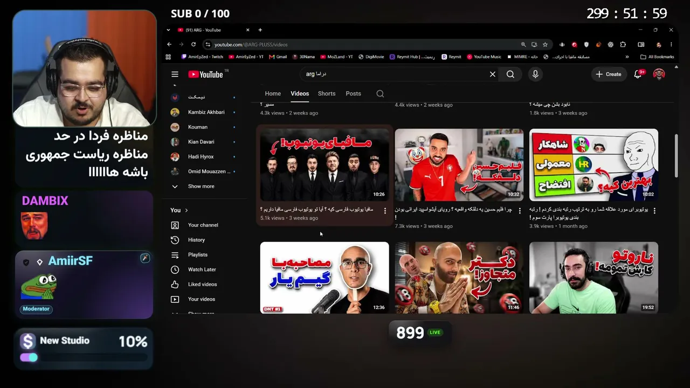Screen dimensions: 690x388
Task: Click the YouTube page vertical scrollbar
Action: [676, 155]
